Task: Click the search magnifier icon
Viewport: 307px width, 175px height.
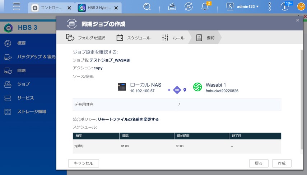Action: point(147,6)
